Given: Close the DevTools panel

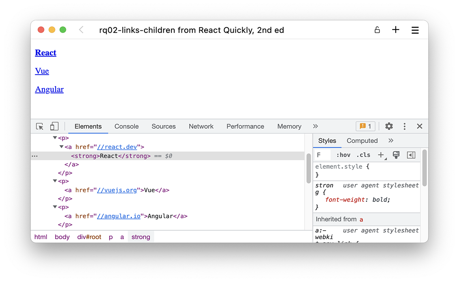Looking at the screenshot, I should (x=419, y=126).
